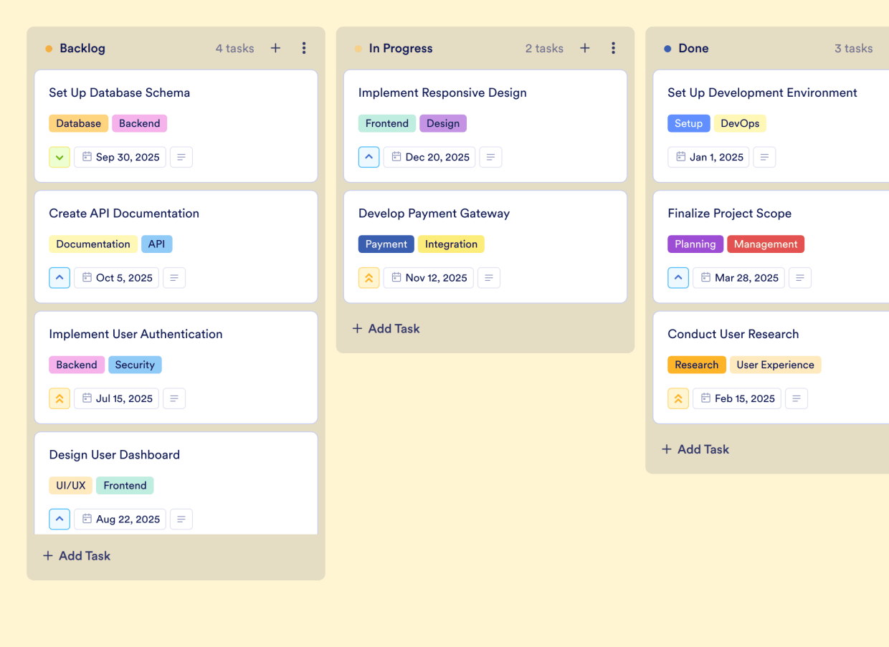This screenshot has width=889, height=647.
Task: Click the notes icon on Set Up Development Environment
Action: click(x=764, y=157)
